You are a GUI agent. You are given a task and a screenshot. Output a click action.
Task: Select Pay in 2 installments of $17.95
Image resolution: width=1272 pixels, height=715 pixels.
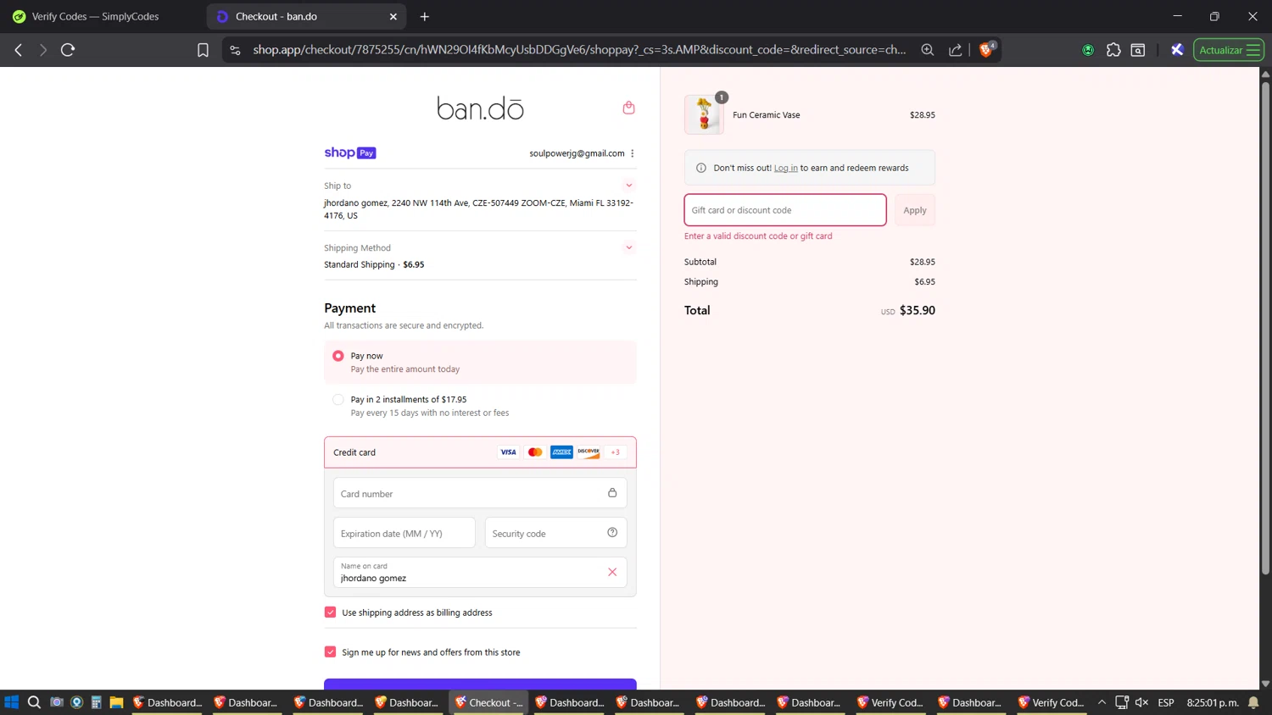(x=338, y=399)
